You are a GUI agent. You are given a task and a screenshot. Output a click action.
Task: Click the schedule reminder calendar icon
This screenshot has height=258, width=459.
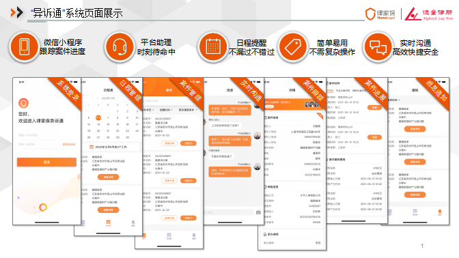[213, 47]
